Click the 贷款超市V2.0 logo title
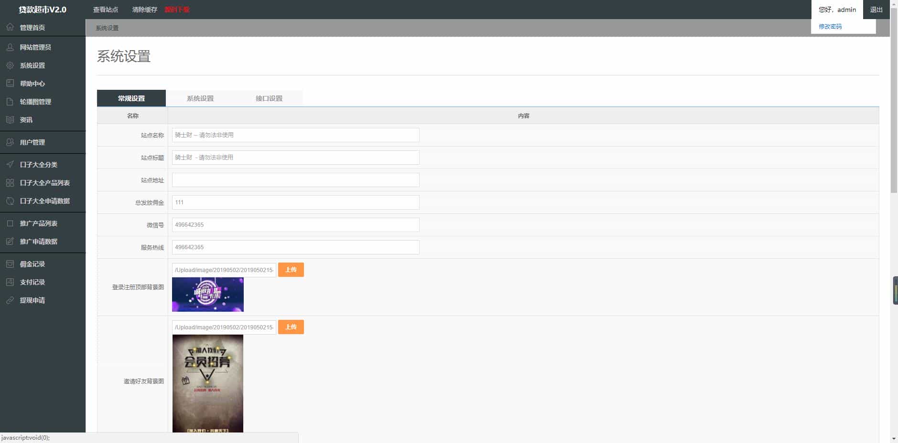Image resolution: width=898 pixels, height=443 pixels. point(43,10)
